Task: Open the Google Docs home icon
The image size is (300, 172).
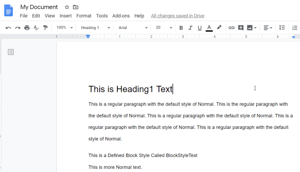Action: tap(8, 11)
